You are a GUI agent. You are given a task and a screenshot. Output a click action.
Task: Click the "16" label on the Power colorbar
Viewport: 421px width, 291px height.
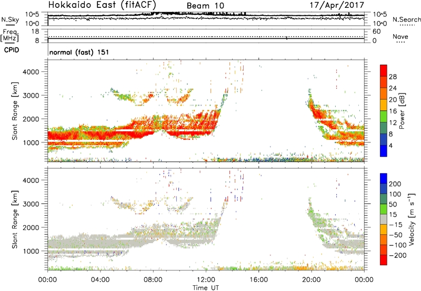393,111
